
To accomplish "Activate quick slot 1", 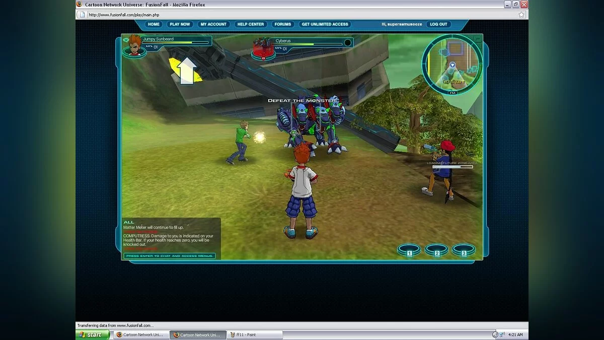I will click(409, 250).
